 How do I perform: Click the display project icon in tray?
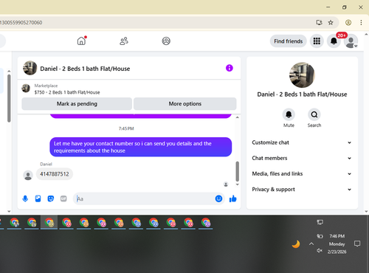click(320, 223)
